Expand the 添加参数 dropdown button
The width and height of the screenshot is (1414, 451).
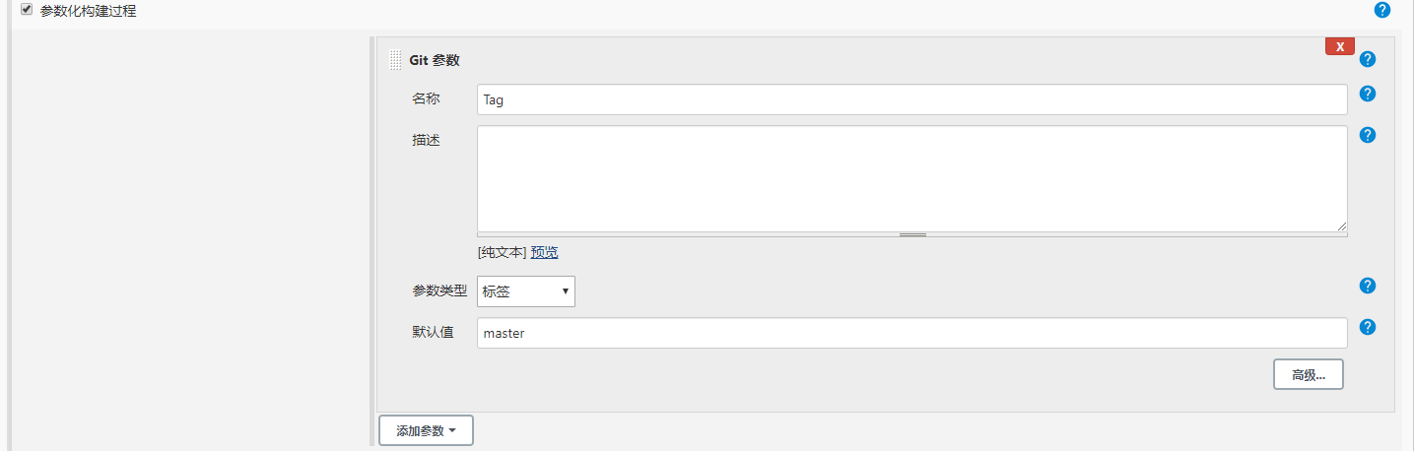pyautogui.click(x=426, y=430)
